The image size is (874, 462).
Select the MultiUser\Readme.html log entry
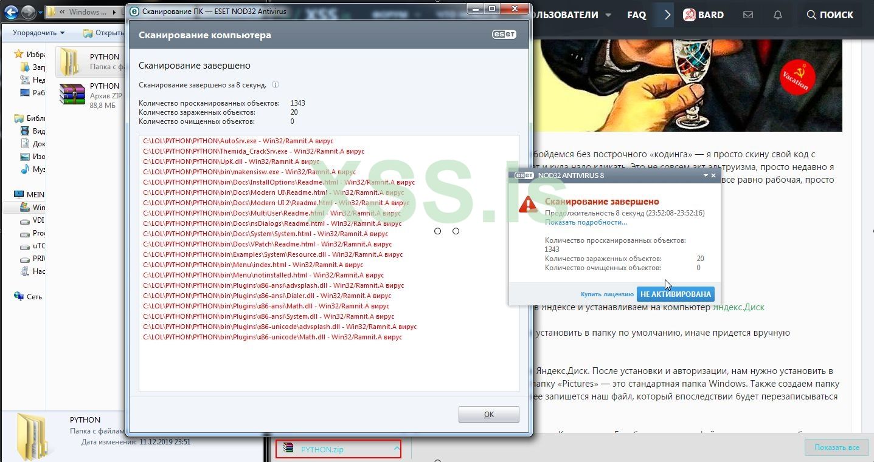coord(272,213)
